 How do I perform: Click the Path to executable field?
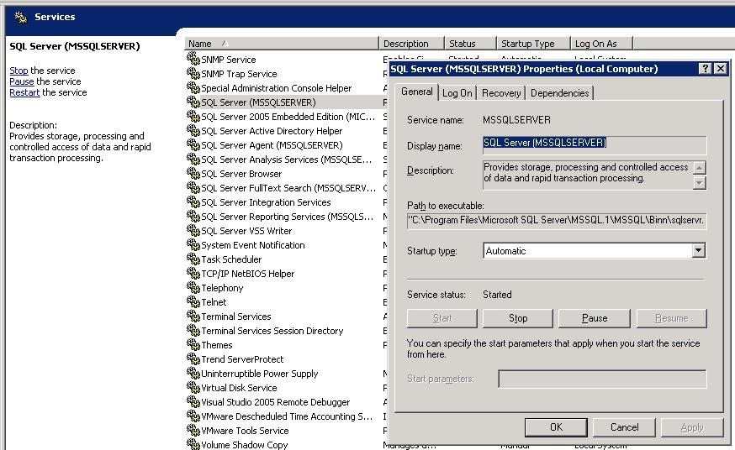pos(557,220)
